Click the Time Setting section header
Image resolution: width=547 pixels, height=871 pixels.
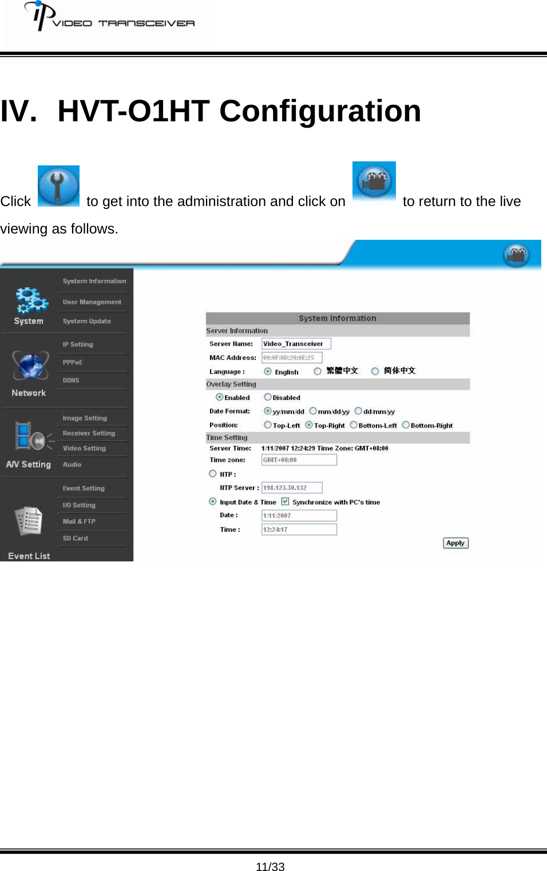click(x=338, y=438)
